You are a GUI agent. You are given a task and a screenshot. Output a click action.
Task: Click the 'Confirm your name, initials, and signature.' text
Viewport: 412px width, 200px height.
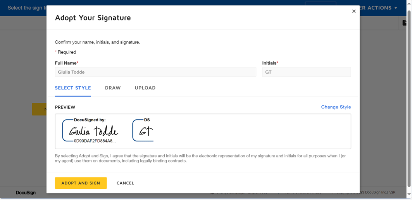97,42
